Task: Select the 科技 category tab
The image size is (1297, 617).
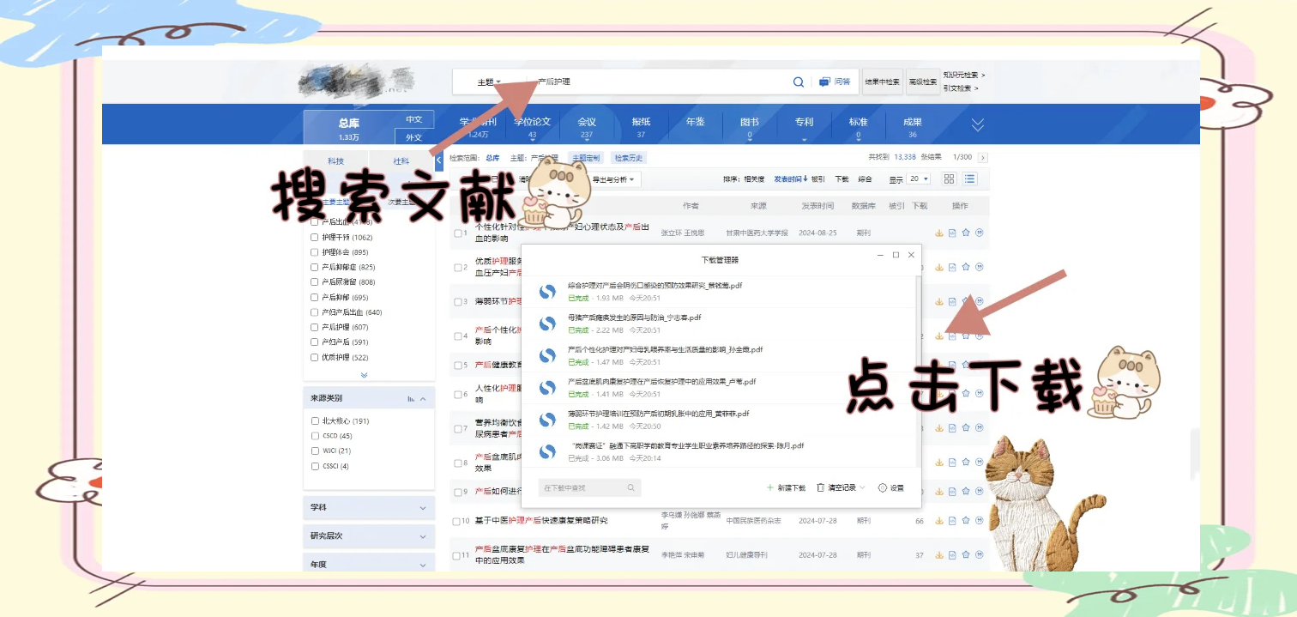Action: pos(335,160)
